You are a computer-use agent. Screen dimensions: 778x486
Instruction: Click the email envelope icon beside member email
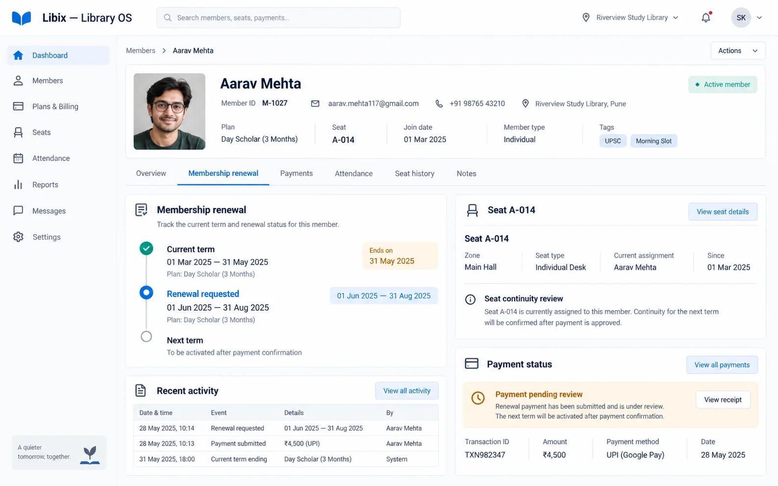315,104
